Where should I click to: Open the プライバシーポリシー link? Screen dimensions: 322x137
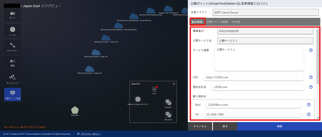point(91,134)
